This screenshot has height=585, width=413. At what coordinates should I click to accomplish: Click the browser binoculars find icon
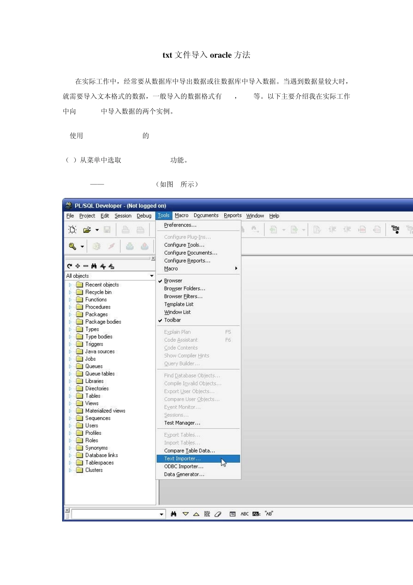point(94,266)
